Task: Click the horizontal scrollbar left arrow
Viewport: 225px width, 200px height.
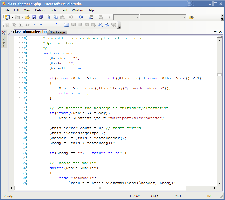Action: (x=11, y=188)
